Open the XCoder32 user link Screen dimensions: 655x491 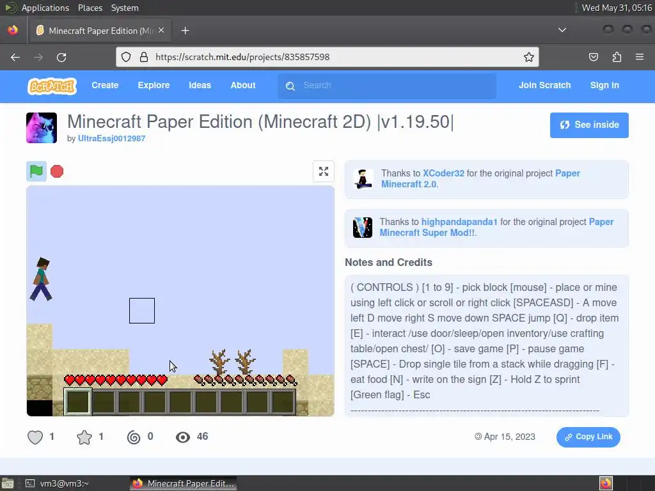tap(443, 173)
